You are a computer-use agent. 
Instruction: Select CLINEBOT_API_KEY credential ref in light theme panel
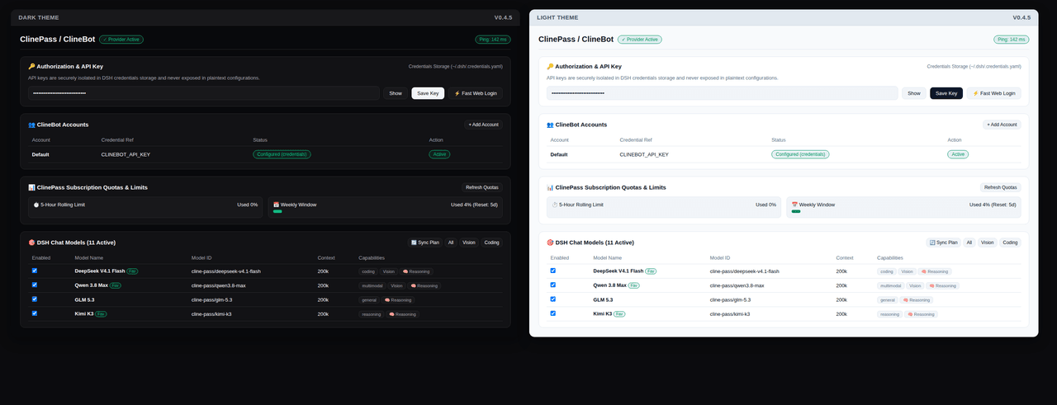pyautogui.click(x=644, y=154)
